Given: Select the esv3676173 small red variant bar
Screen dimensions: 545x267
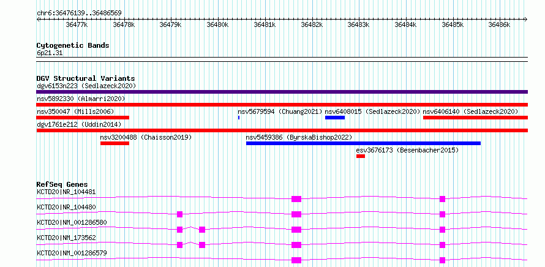Looking at the screenshot, I should point(361,156).
